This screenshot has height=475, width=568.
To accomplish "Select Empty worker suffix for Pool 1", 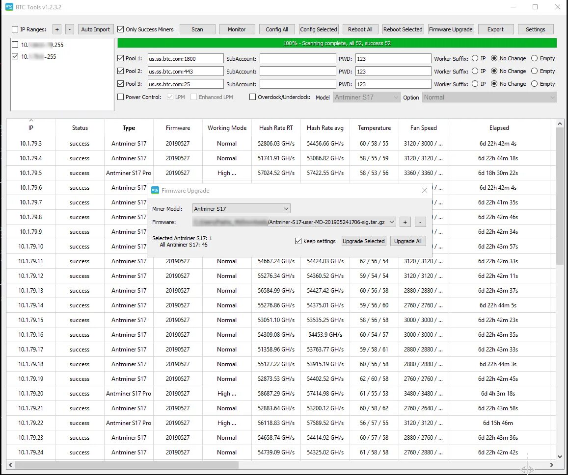I will 534,58.
